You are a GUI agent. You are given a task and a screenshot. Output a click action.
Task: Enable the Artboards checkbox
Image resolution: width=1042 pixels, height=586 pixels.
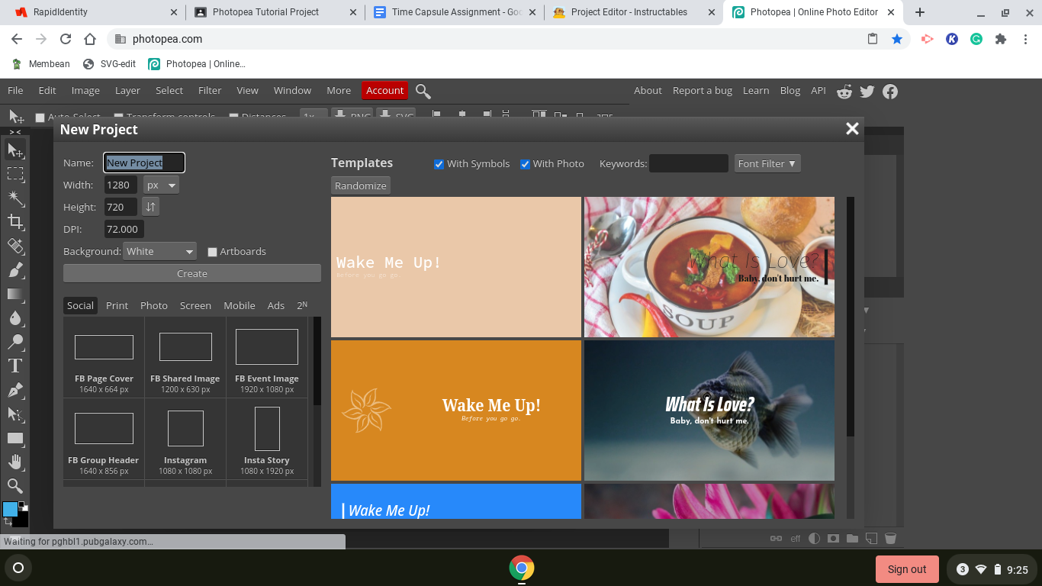click(211, 251)
